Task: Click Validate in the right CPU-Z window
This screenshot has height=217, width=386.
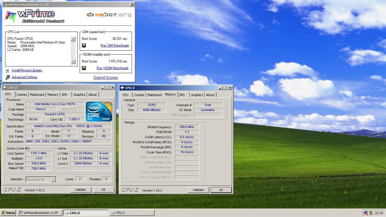Action: coord(198,190)
